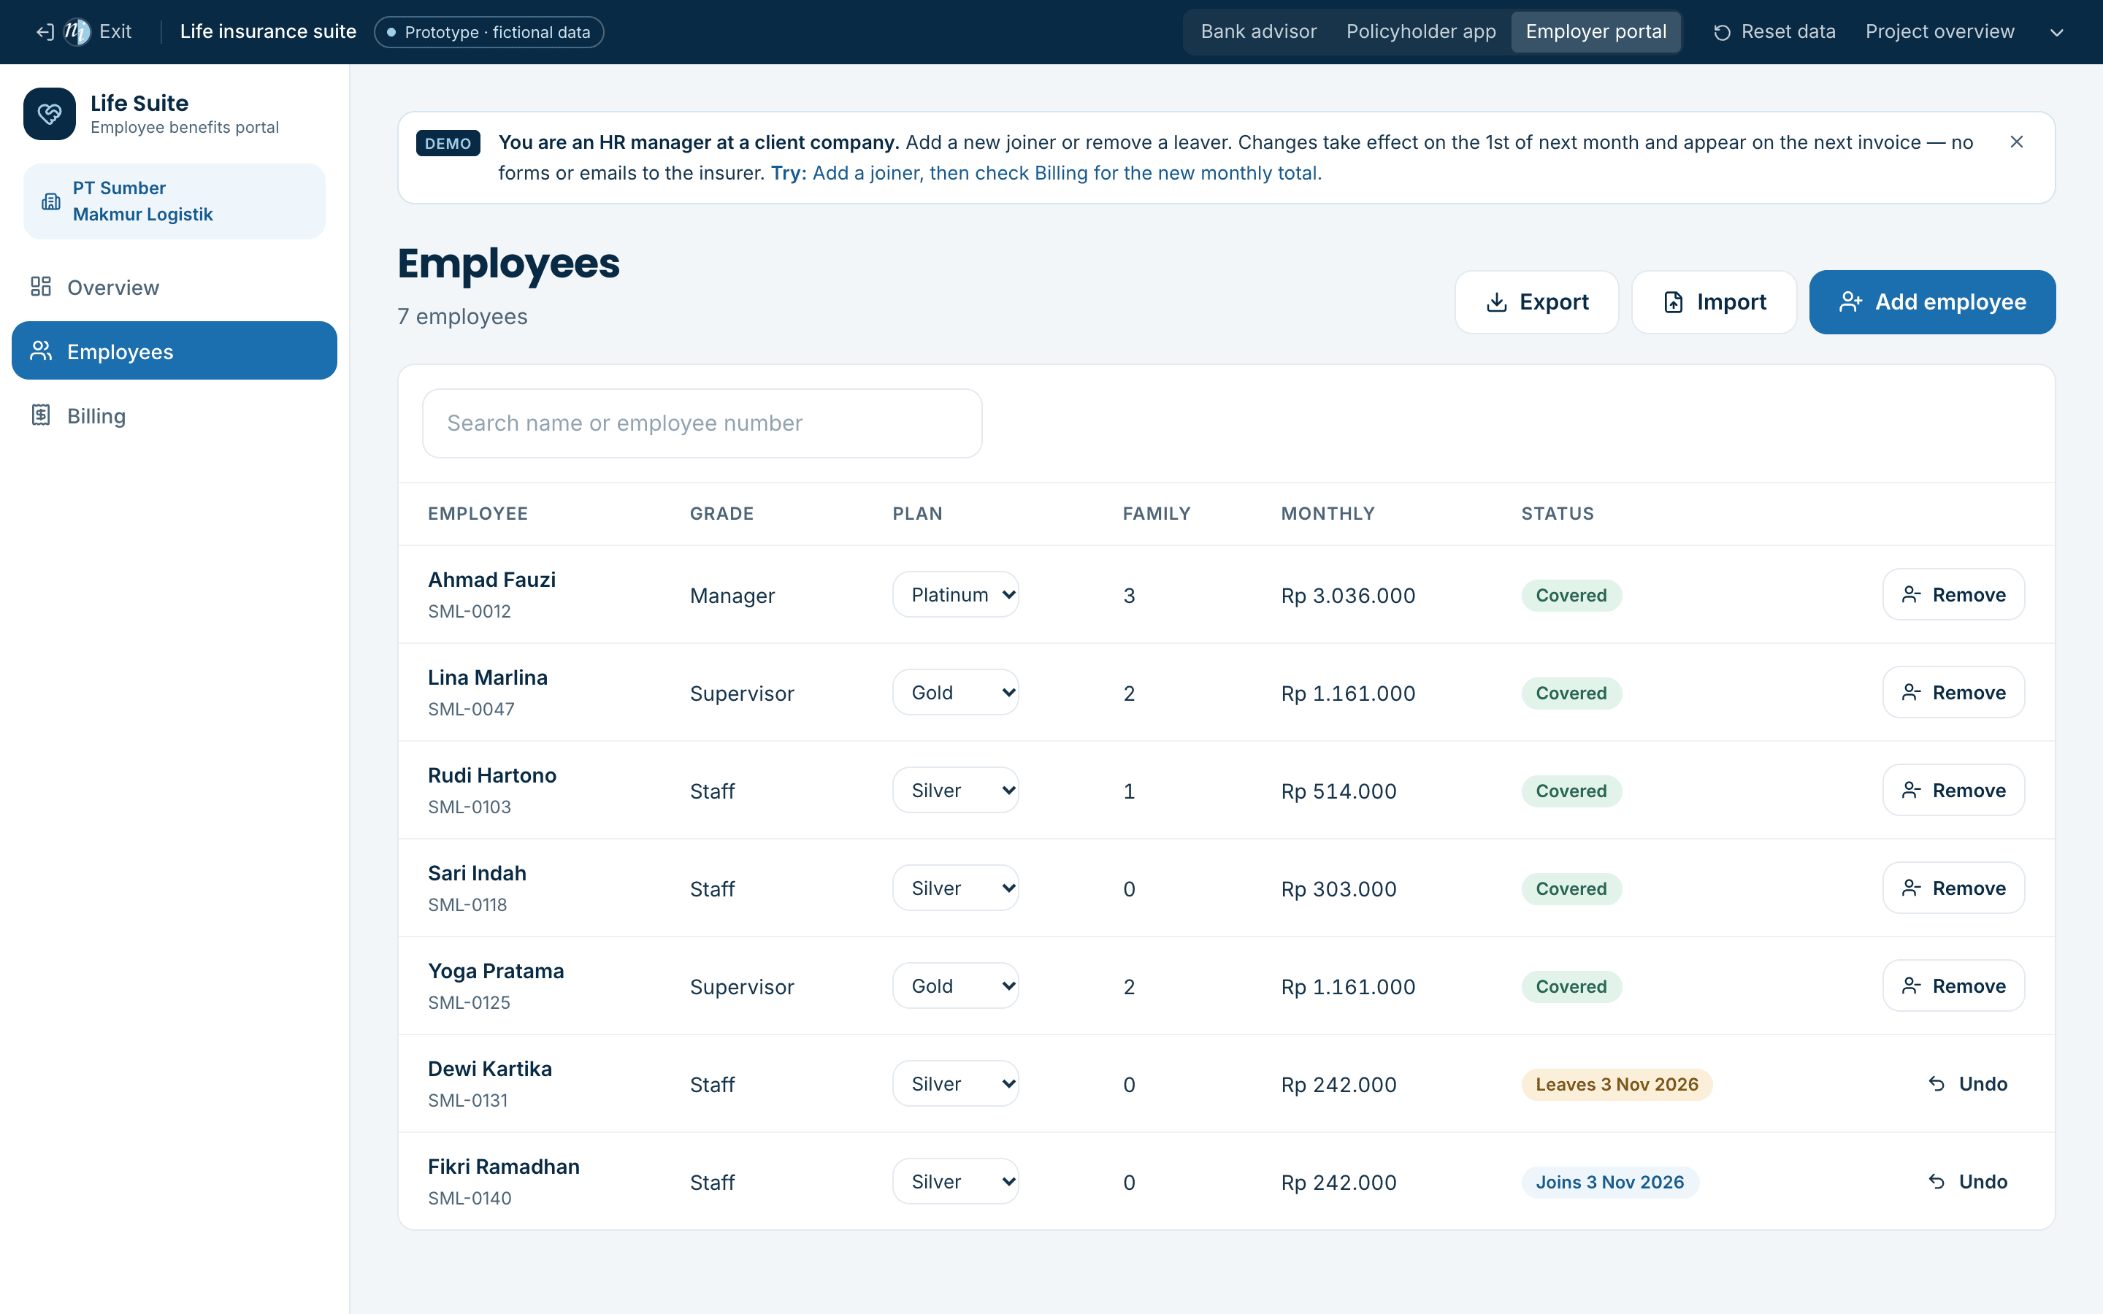Image resolution: width=2103 pixels, height=1314 pixels.
Task: Open Fikri Ramadhan's Silver plan dropdown
Action: (x=955, y=1181)
